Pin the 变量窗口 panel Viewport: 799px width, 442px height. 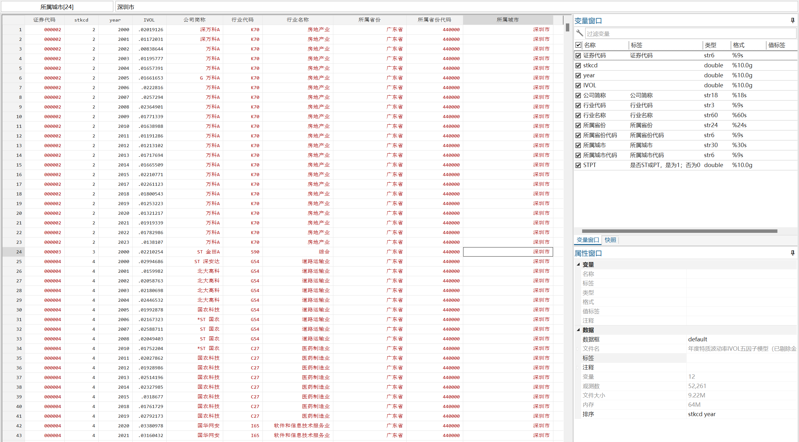click(792, 21)
